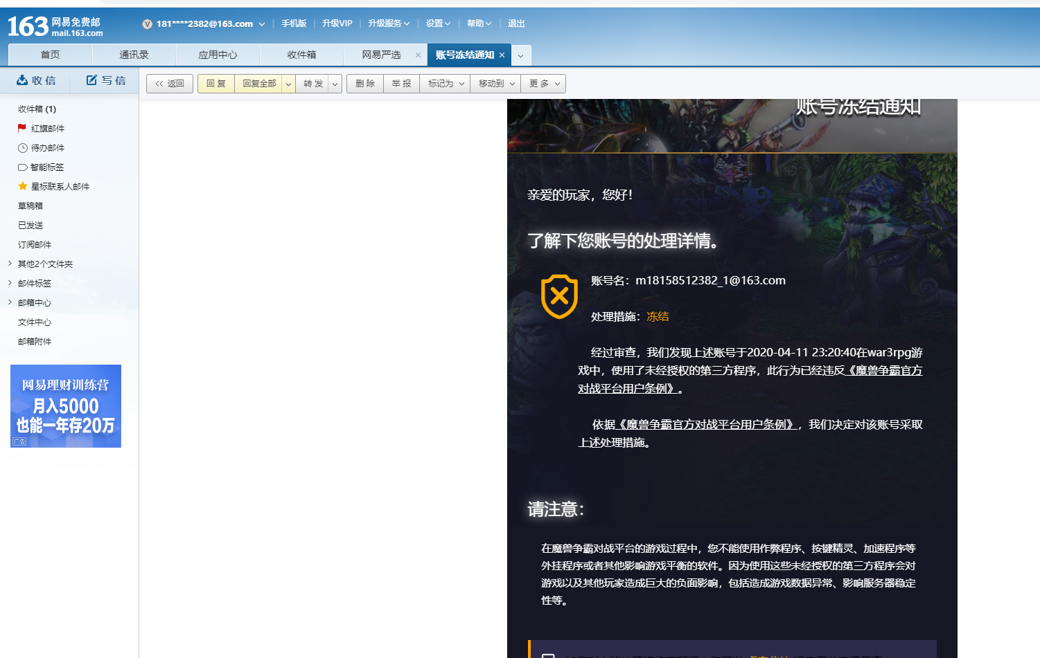Open the 设置 dropdown menu
1040x658 pixels.
pyautogui.click(x=438, y=24)
